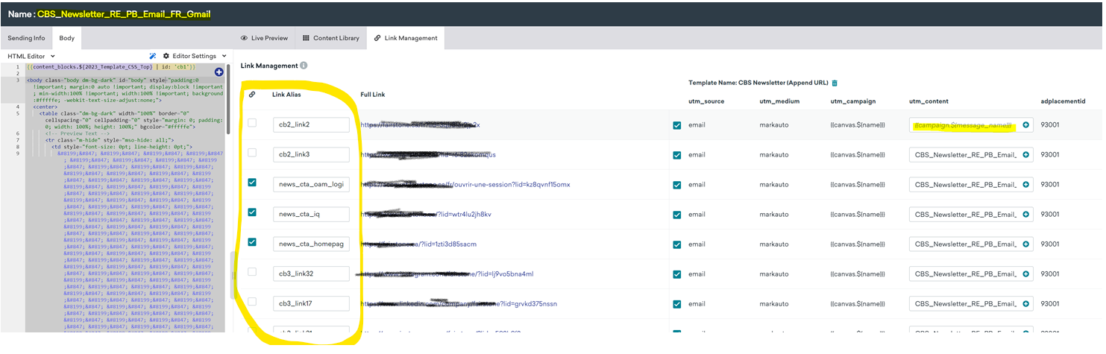Check the checkbox beside cb2_link3 alias
The image size is (1106, 354).
pyautogui.click(x=252, y=153)
